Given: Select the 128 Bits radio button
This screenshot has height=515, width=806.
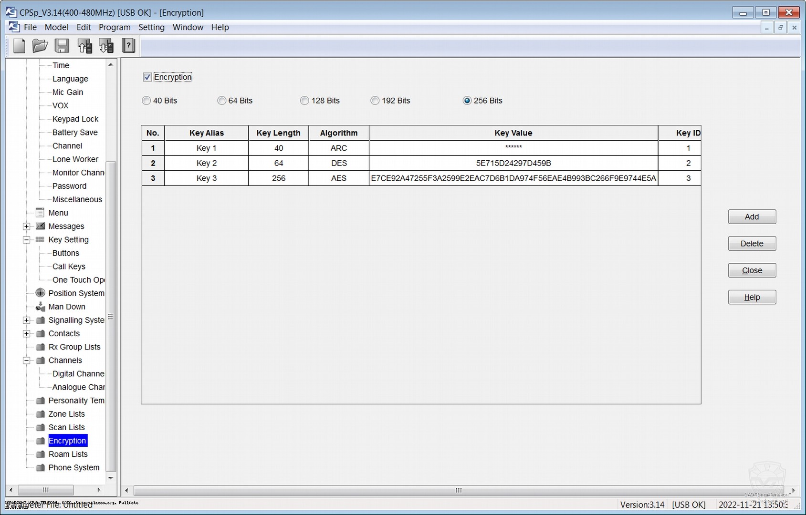Looking at the screenshot, I should (304, 101).
